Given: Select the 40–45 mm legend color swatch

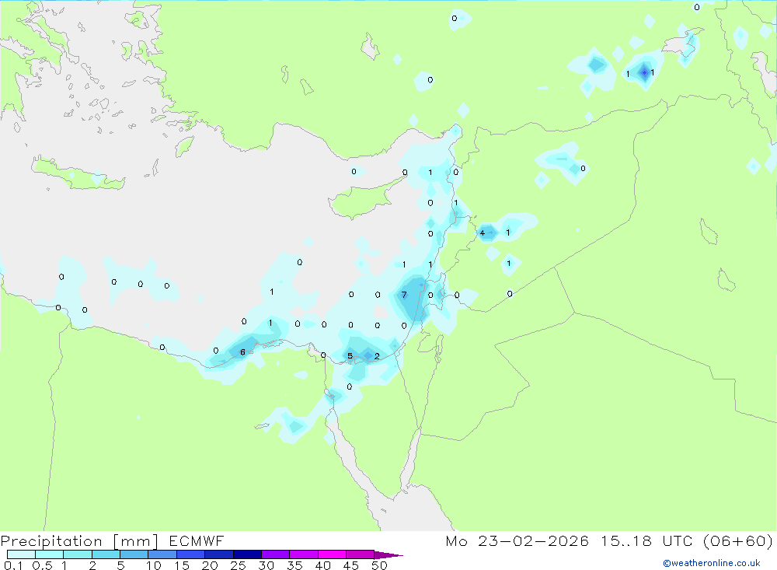Looking at the screenshot, I should point(332,554).
